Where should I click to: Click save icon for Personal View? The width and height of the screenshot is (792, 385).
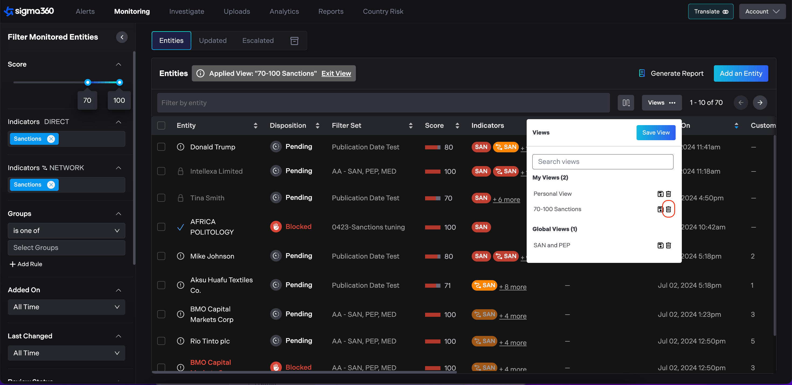point(660,194)
